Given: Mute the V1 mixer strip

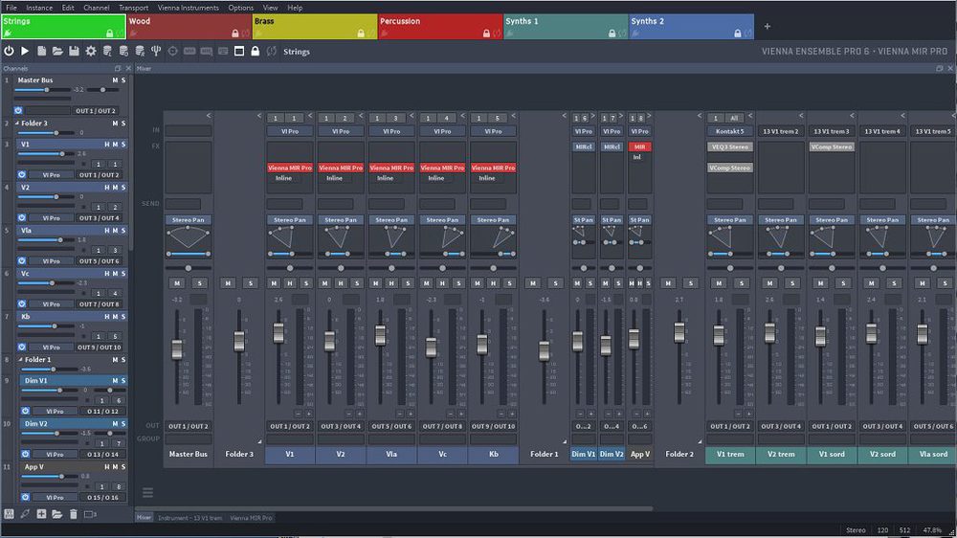Looking at the screenshot, I should coord(274,282).
